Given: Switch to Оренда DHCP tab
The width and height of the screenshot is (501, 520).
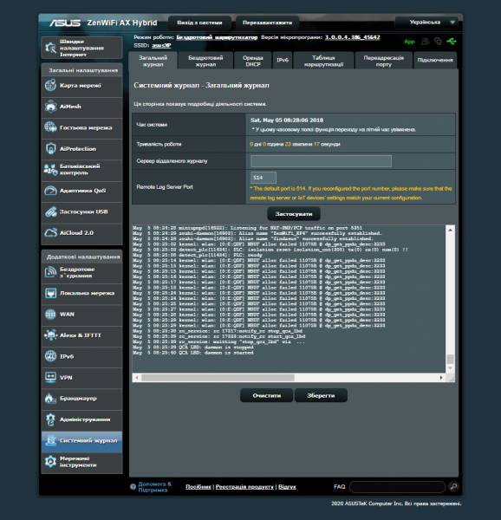Looking at the screenshot, I should point(252,61).
